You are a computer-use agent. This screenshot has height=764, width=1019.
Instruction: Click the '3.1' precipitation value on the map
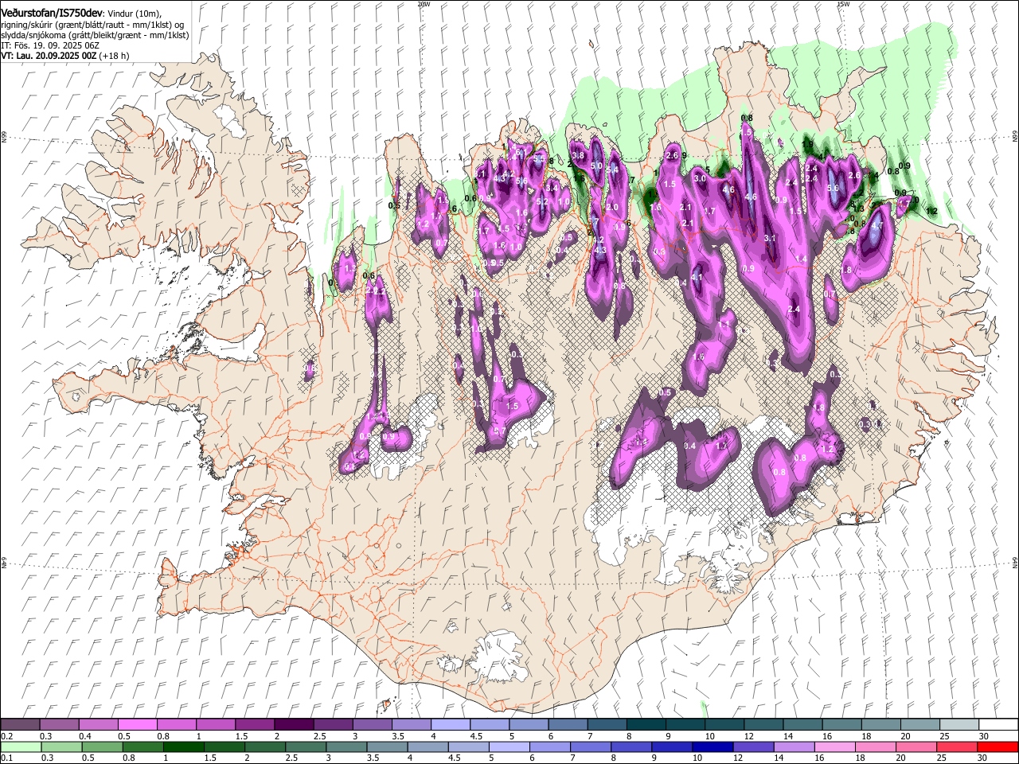770,238
